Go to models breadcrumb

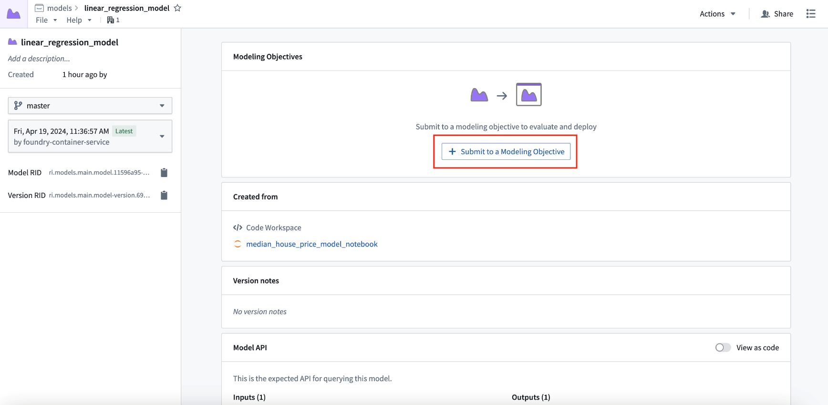point(60,8)
